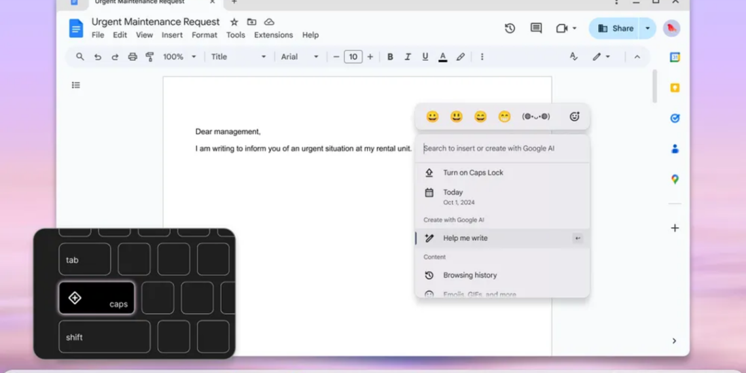Open the comments panel icon
This screenshot has width=746, height=373.
pos(536,29)
